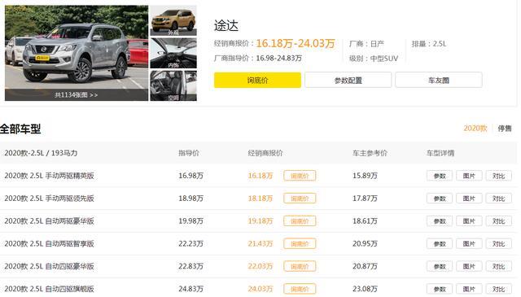Open 图片 for 自动四驱豪华版
Image resolution: width=521 pixels, height=297 pixels.
pos(469,266)
